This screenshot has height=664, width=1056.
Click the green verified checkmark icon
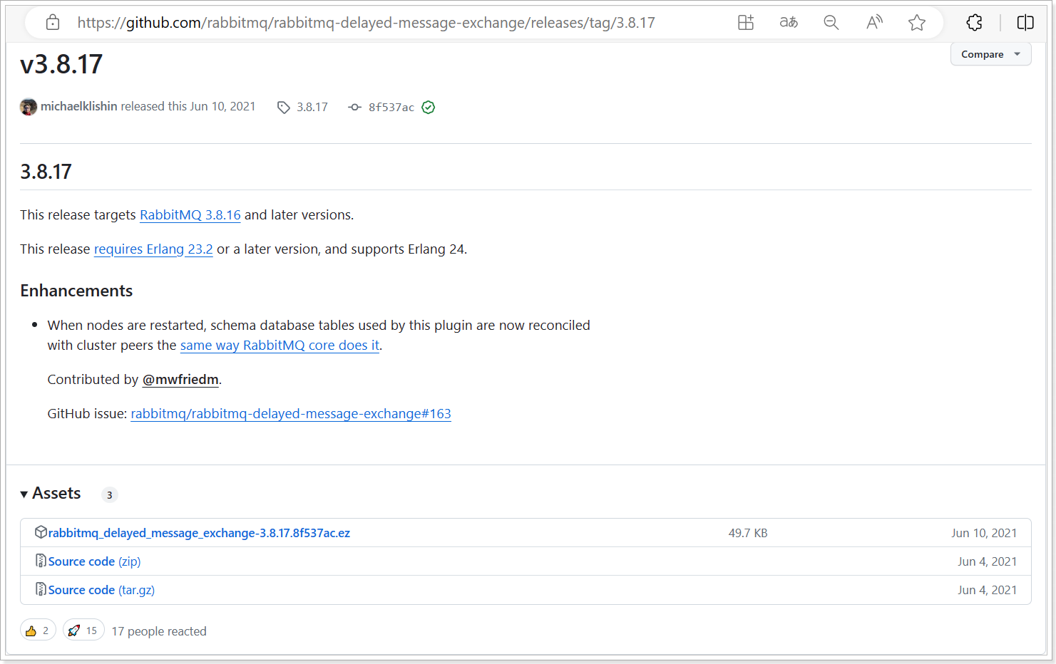pyautogui.click(x=429, y=108)
